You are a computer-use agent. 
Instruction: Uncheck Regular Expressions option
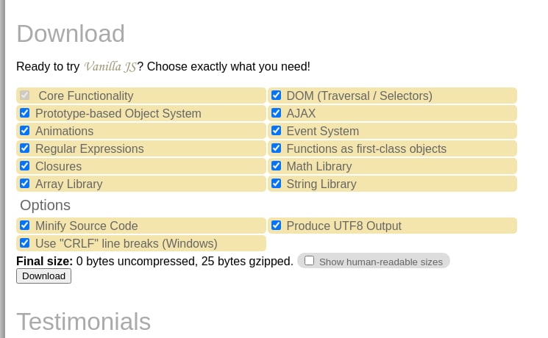point(25,148)
